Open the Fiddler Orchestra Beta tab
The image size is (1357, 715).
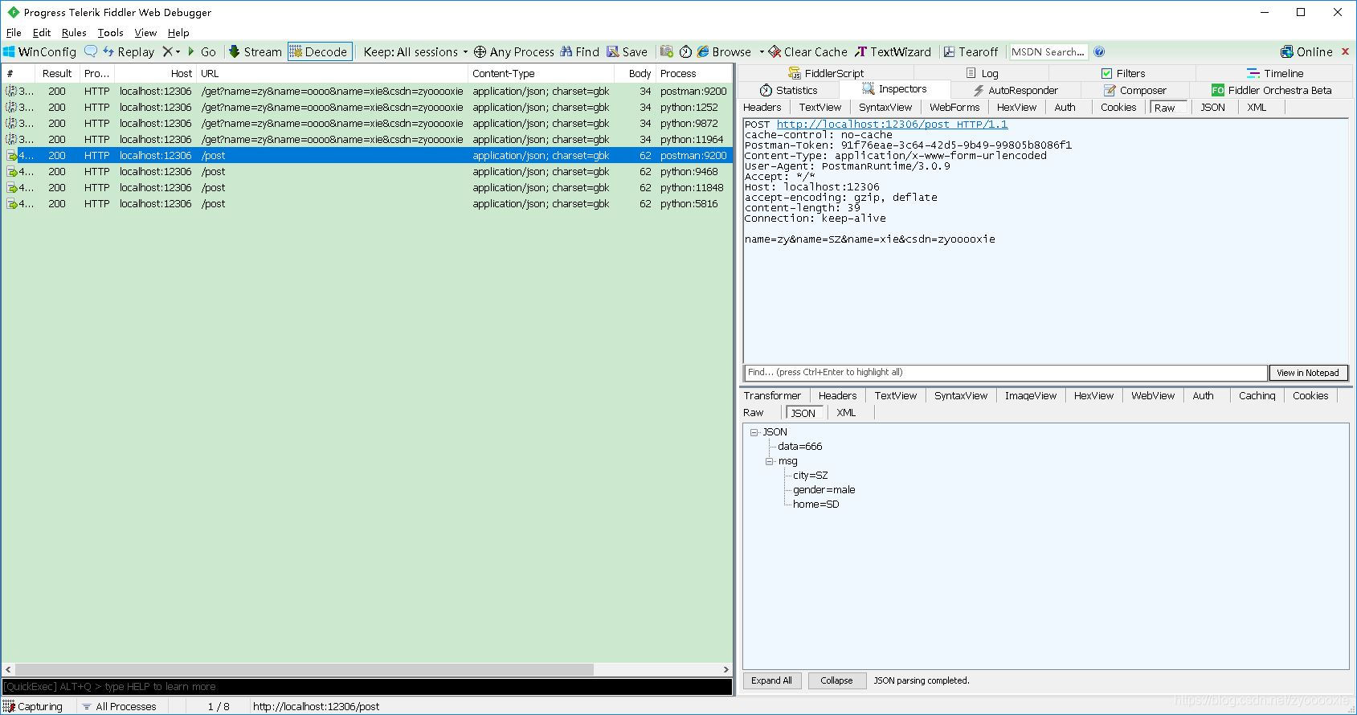pos(1271,90)
